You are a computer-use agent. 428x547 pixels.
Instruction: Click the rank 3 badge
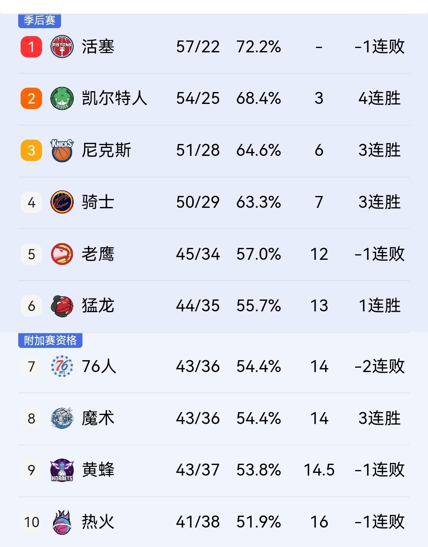tap(31, 150)
